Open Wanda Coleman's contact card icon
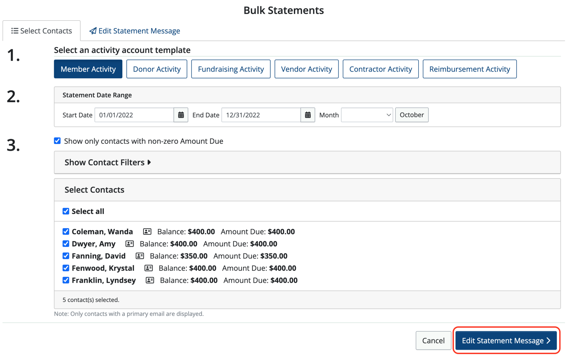This screenshot has height=361, width=568. pos(147,231)
